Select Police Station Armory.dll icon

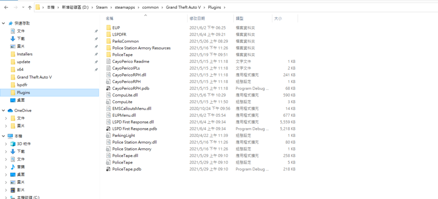(x=109, y=142)
